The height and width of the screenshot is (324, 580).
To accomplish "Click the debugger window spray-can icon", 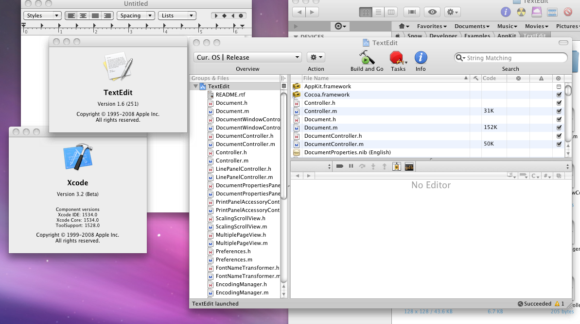I will click(x=397, y=167).
